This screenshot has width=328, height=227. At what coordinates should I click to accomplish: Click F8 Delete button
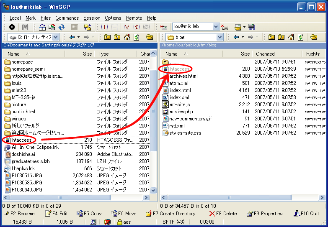click(x=223, y=214)
